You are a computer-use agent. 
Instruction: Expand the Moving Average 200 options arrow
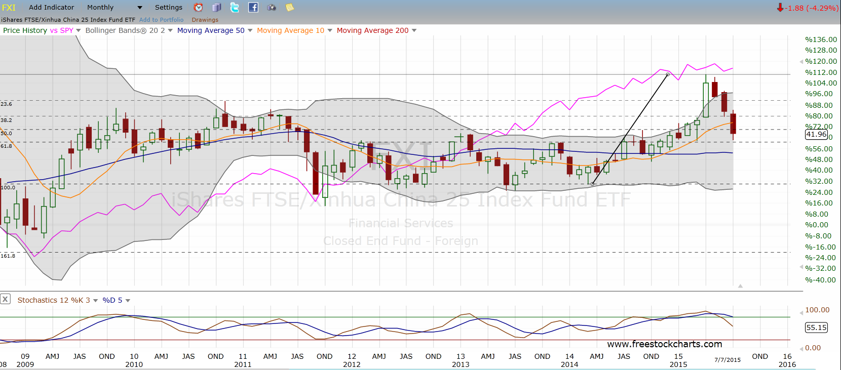click(x=414, y=31)
